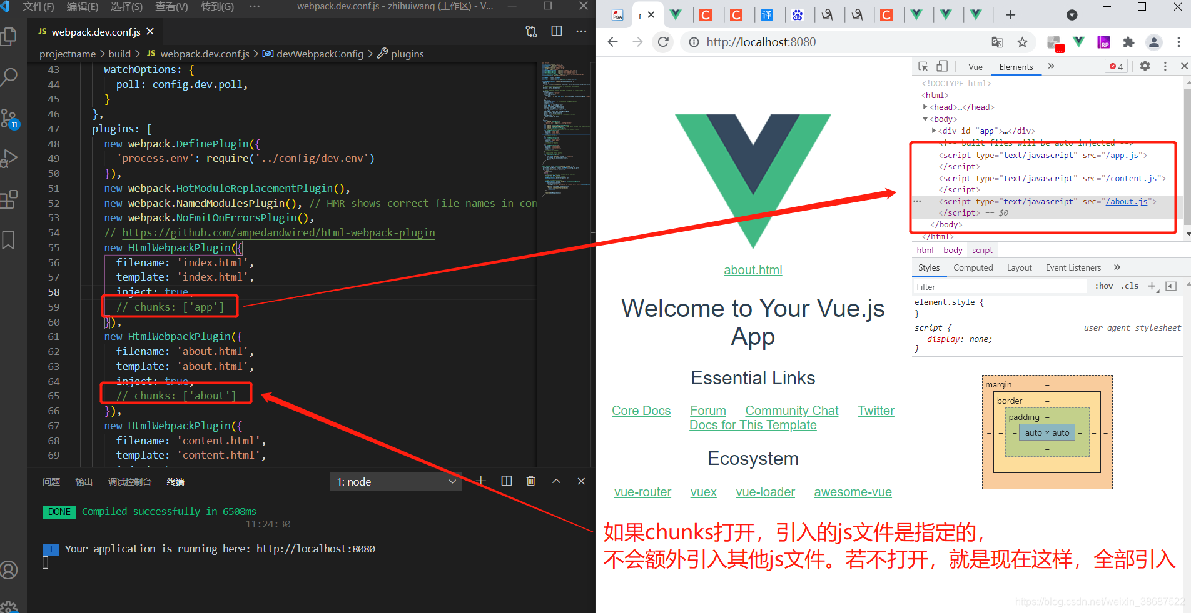Open the Source Control view with the 11 badge
The image size is (1191, 613).
pyautogui.click(x=9, y=118)
